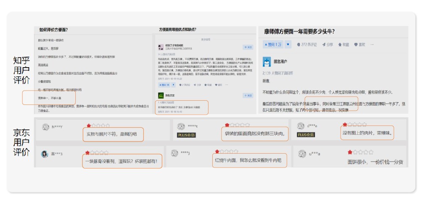The width and height of the screenshot is (422, 204).
Task: Click 收藏 under the 康师傅 question
Action: click(344, 44)
